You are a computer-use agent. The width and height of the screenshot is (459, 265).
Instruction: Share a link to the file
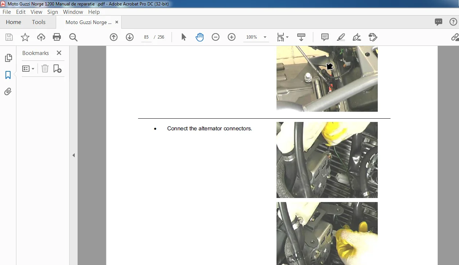(x=455, y=37)
